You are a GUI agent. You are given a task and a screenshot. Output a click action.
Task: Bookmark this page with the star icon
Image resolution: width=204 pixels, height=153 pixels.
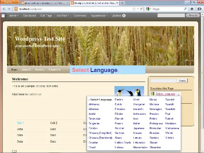(134, 9)
